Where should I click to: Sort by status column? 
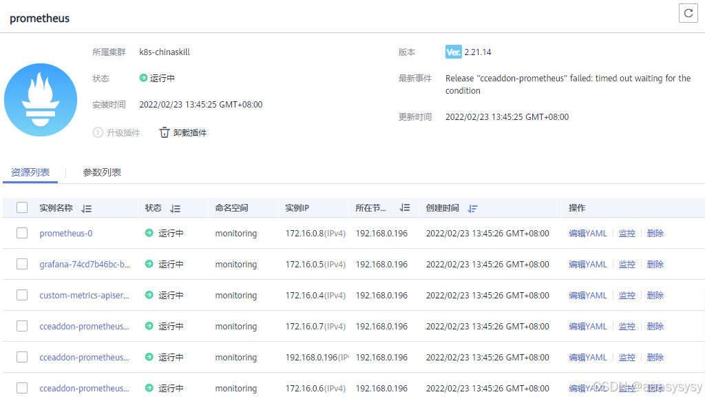coord(176,209)
